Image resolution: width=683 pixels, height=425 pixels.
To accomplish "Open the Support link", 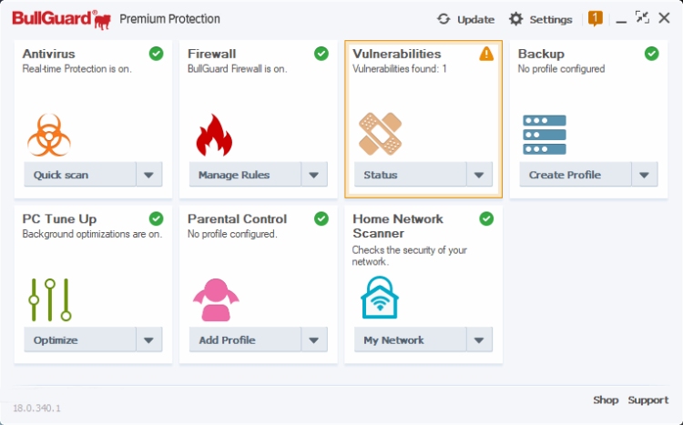I will point(647,400).
